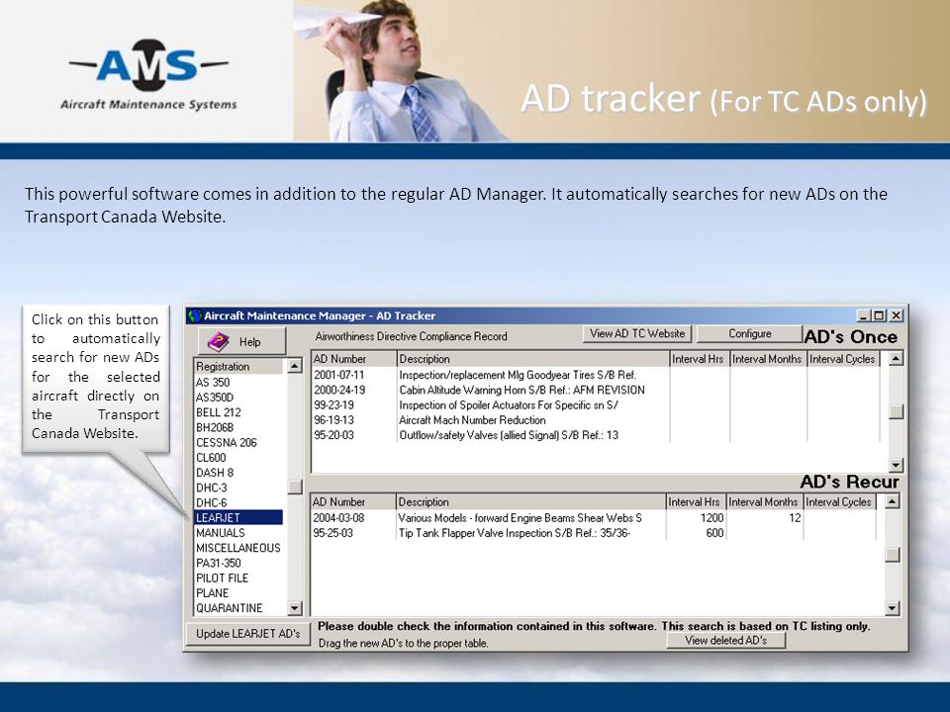950x712 pixels.
Task: Select AD 95-20-03 row
Action: [x=595, y=435]
